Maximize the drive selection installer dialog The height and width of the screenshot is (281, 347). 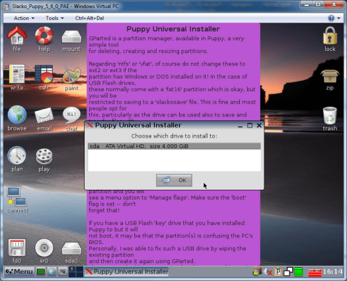coord(250,126)
